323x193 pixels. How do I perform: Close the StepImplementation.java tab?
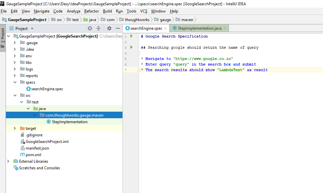click(x=225, y=29)
